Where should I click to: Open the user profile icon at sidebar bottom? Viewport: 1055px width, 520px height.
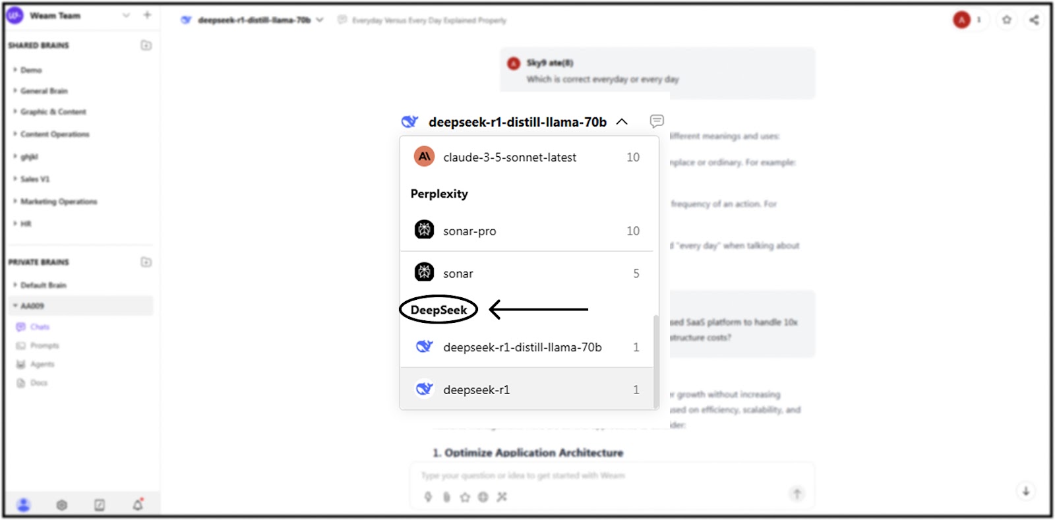click(24, 505)
